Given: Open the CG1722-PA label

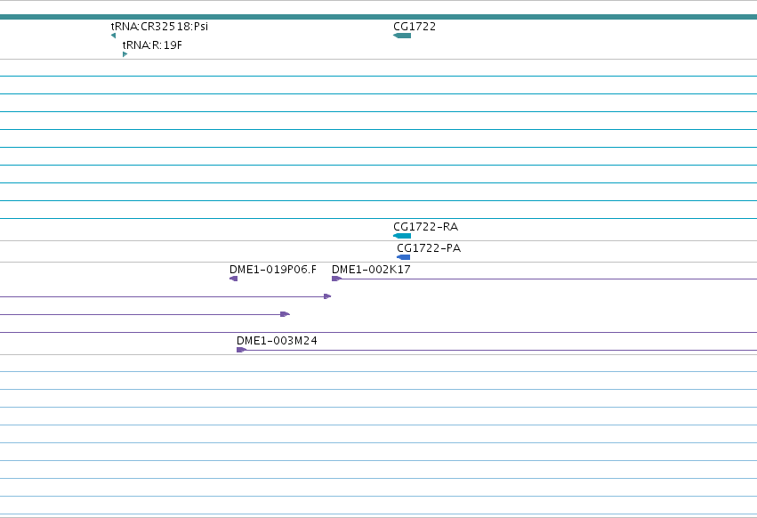Looking at the screenshot, I should click(x=429, y=248).
